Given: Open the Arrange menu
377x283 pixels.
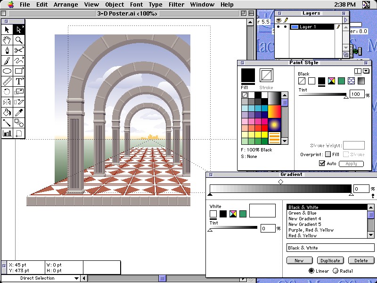Looking at the screenshot, I should 66,5.
